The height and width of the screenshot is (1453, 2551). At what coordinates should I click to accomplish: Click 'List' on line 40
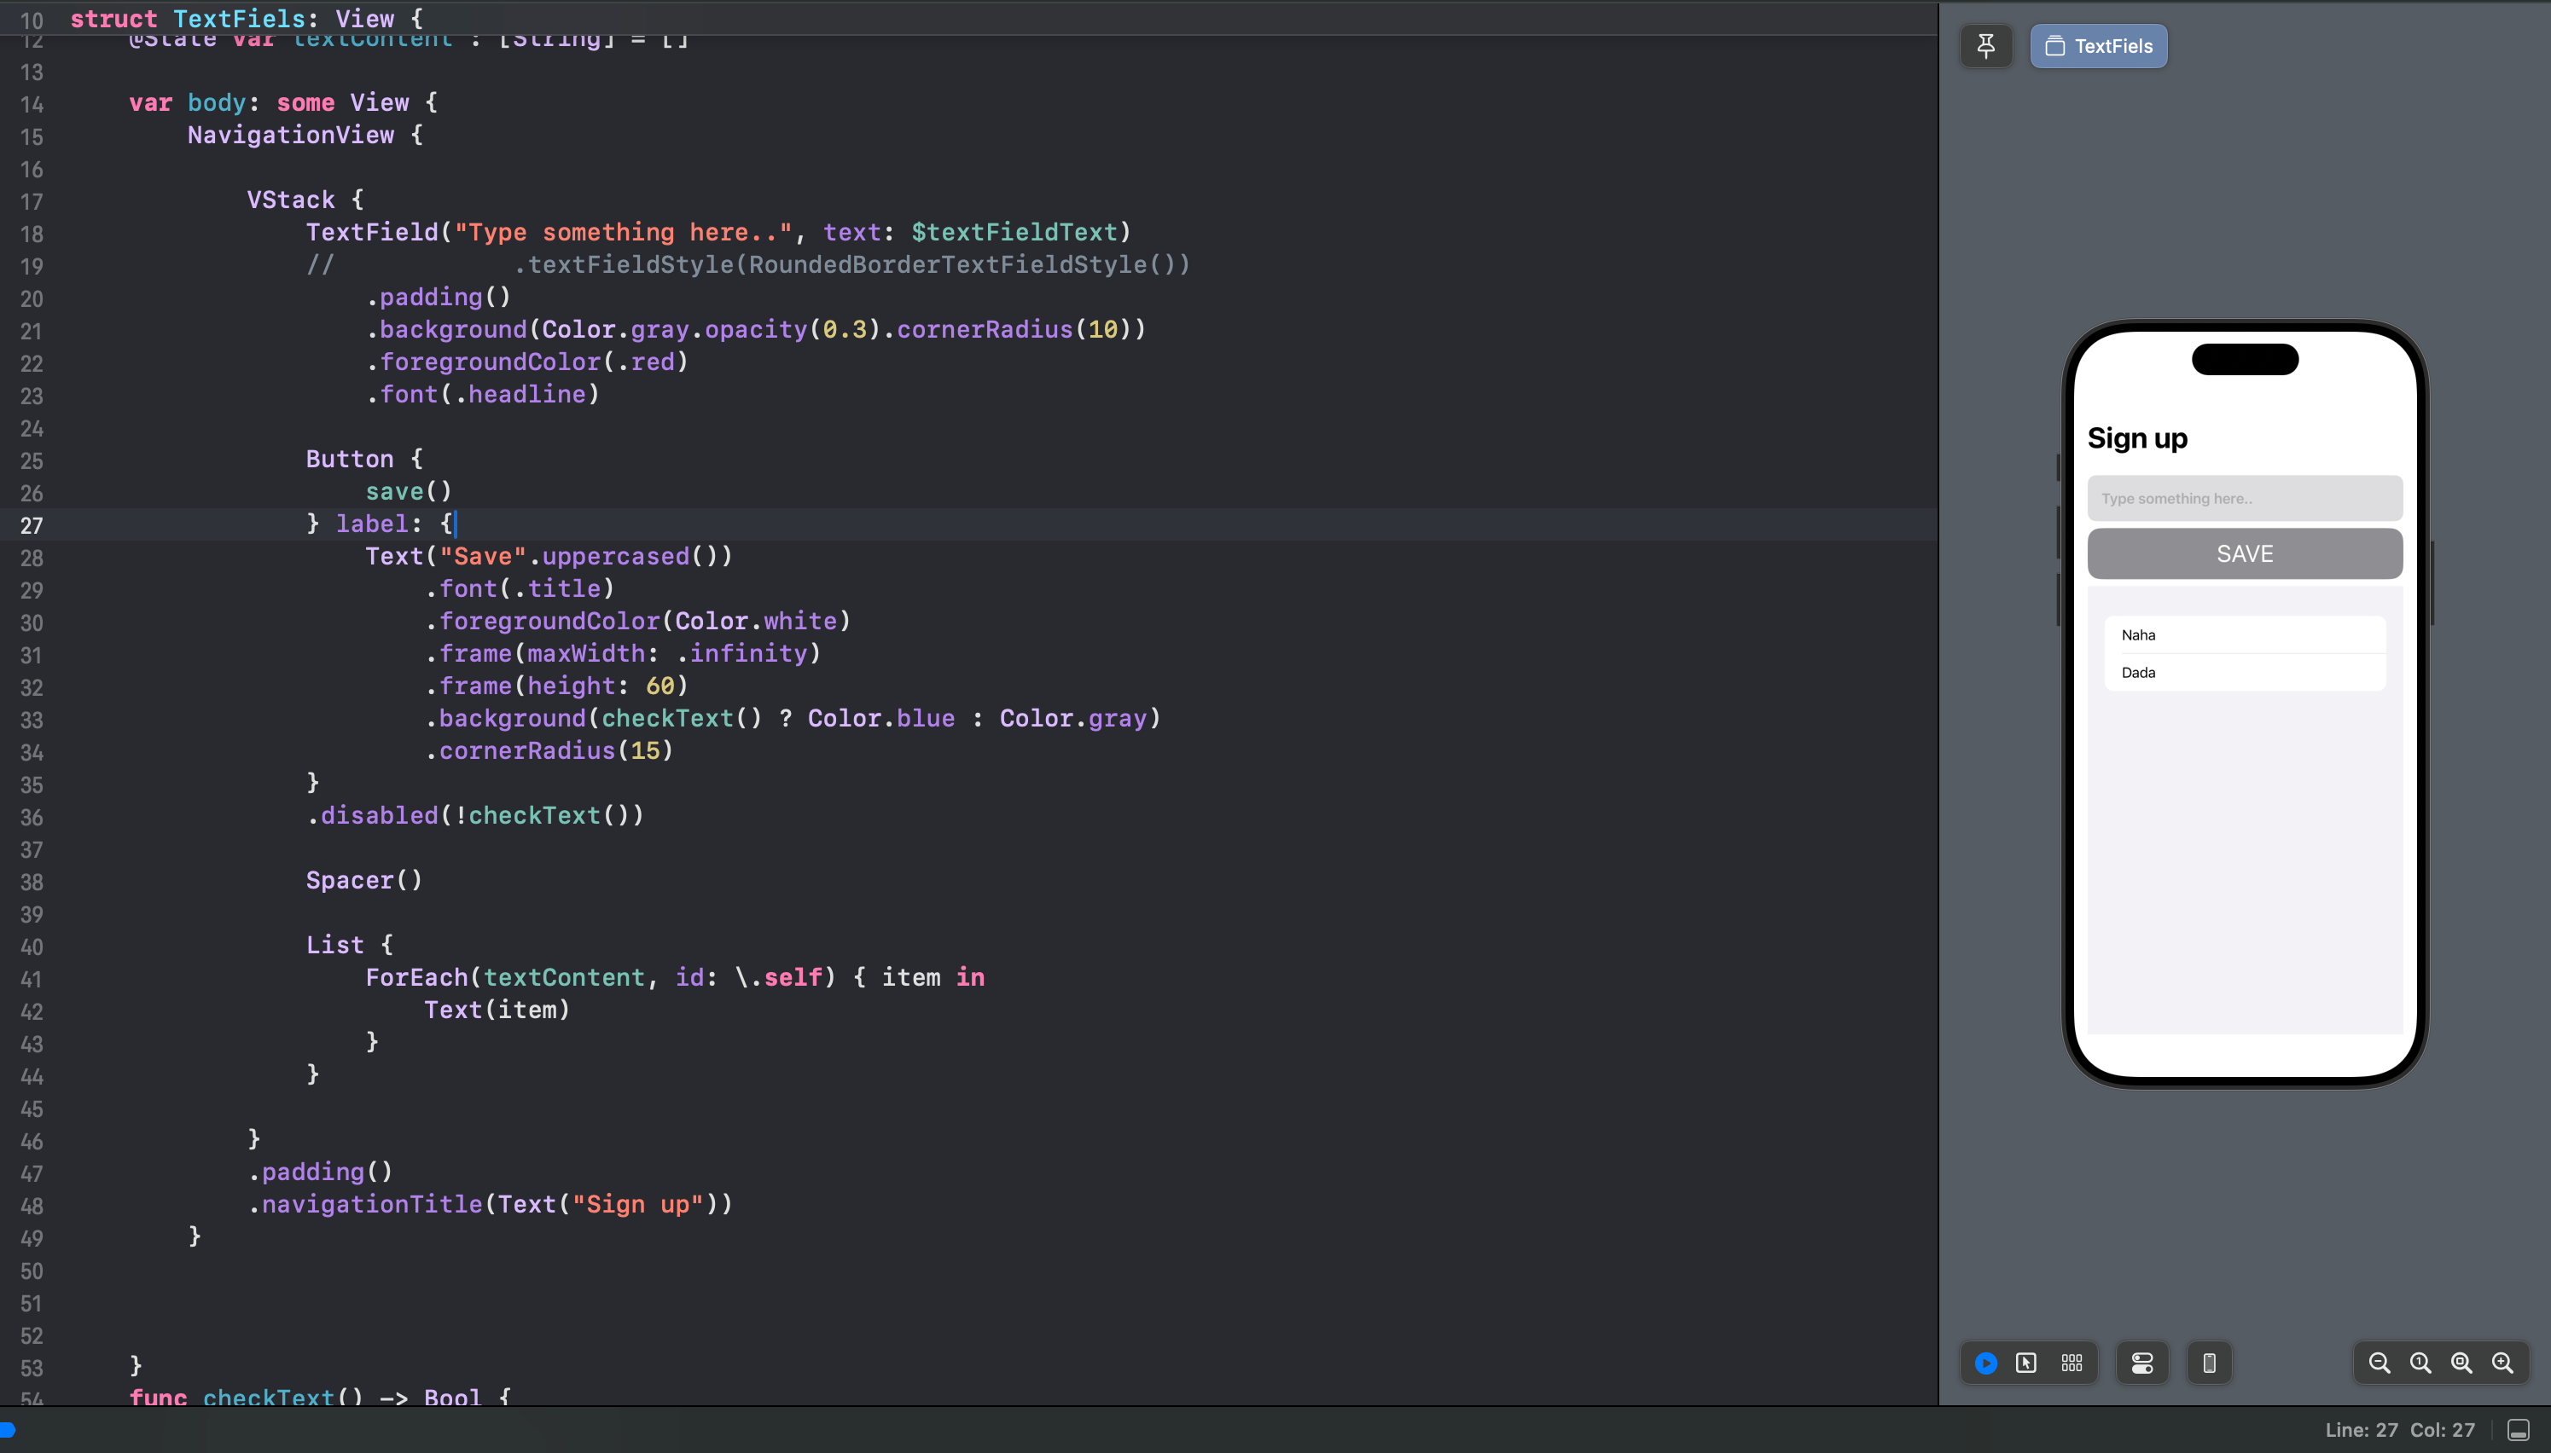tap(334, 945)
